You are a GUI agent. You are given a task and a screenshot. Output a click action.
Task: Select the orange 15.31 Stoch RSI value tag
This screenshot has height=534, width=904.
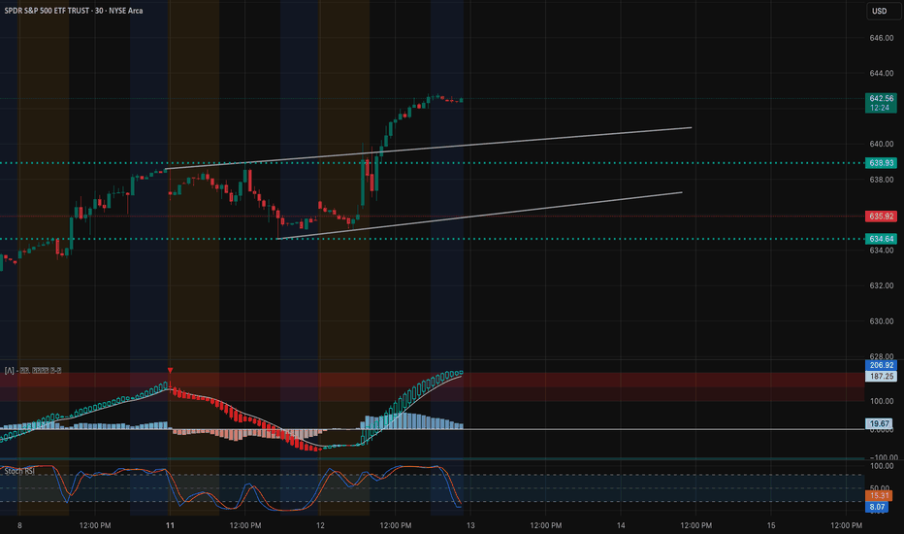[879, 496]
